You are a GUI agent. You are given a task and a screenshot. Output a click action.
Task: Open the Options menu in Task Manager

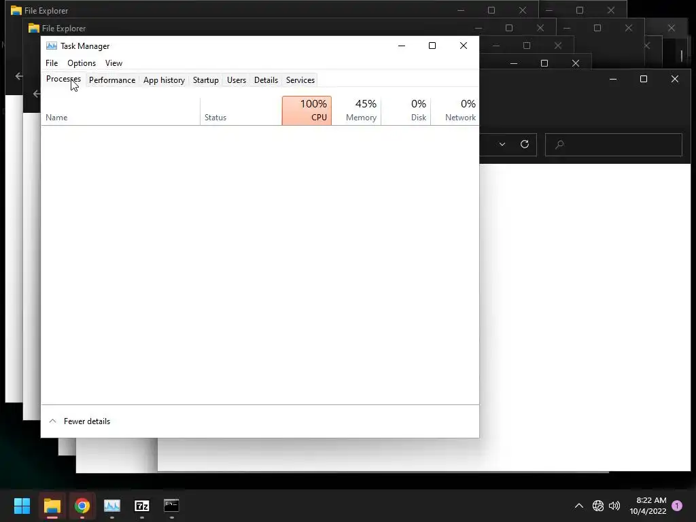tap(82, 63)
